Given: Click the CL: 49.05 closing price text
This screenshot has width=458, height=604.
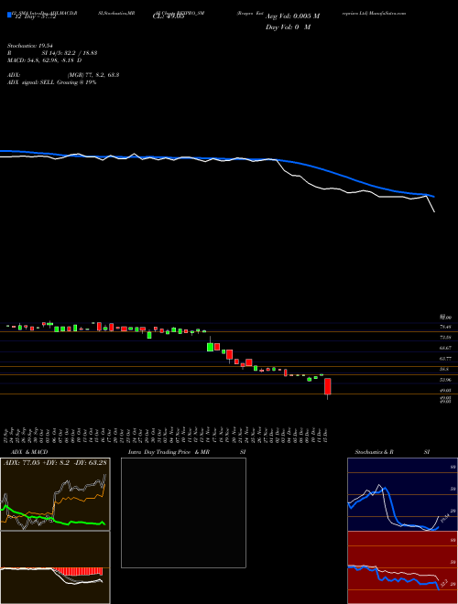Looking at the screenshot, I should (x=169, y=17).
